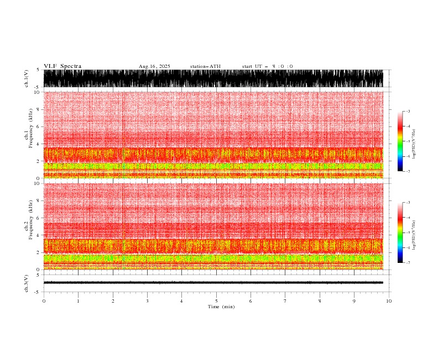438x338 pixels.
Task: Click the ch.1 spectrogram panel
Action: point(213,135)
